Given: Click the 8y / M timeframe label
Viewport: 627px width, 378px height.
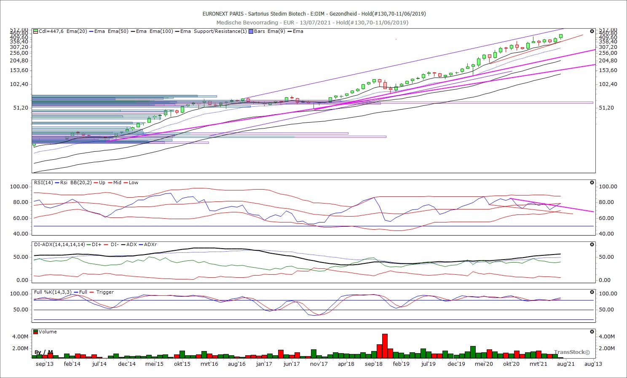Looking at the screenshot, I should [x=44, y=352].
